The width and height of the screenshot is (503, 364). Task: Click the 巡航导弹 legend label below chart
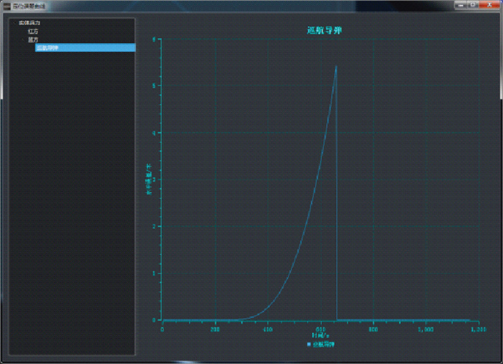tap(323, 345)
